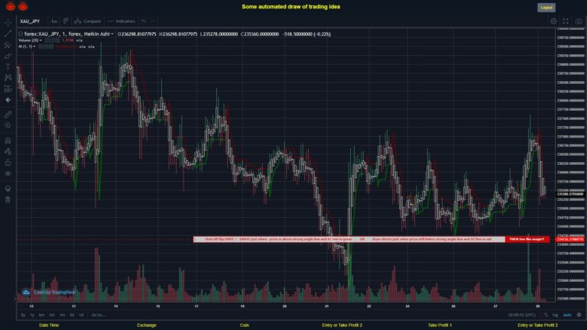Toggle lock all drawing tools
Viewport: 587px width, 330px height.
(8, 163)
